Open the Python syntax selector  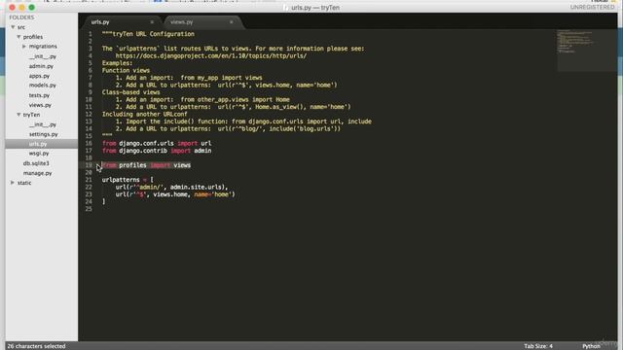tap(591, 346)
